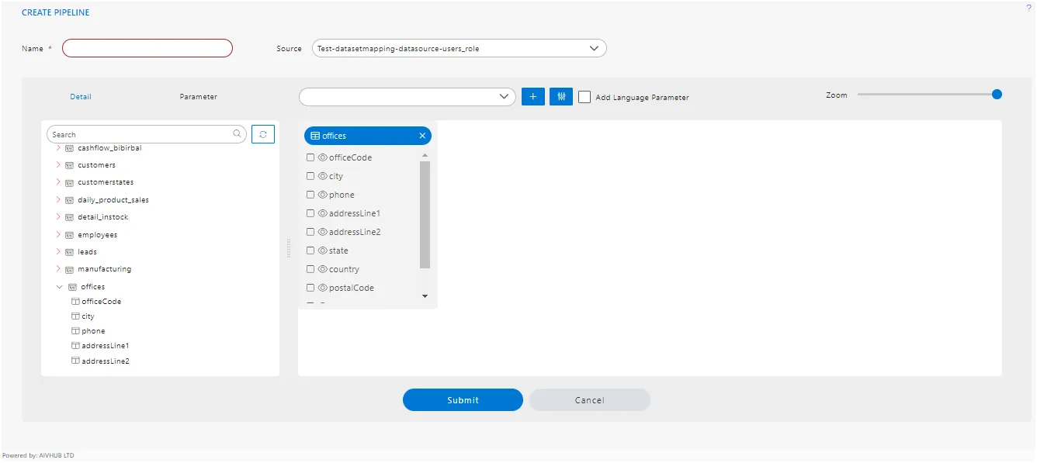This screenshot has height=463, width=1037.
Task: Click column icon beside addressLine1 in tree
Action: click(x=75, y=346)
